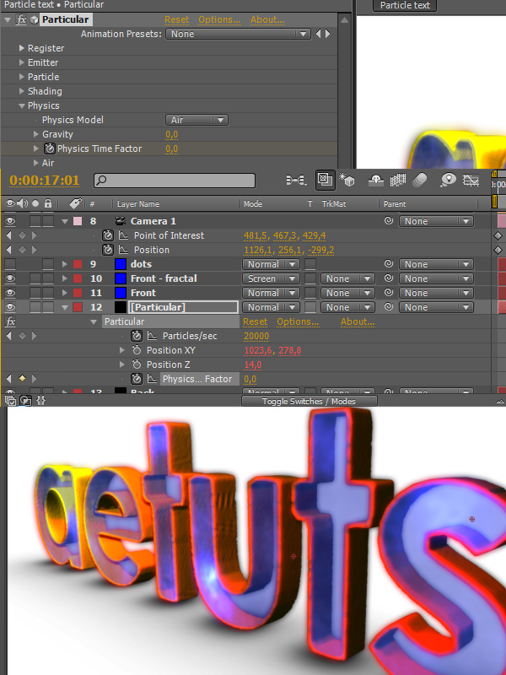Toggle lock switch for Front layer
Screen dimensions: 506x675
(48, 293)
